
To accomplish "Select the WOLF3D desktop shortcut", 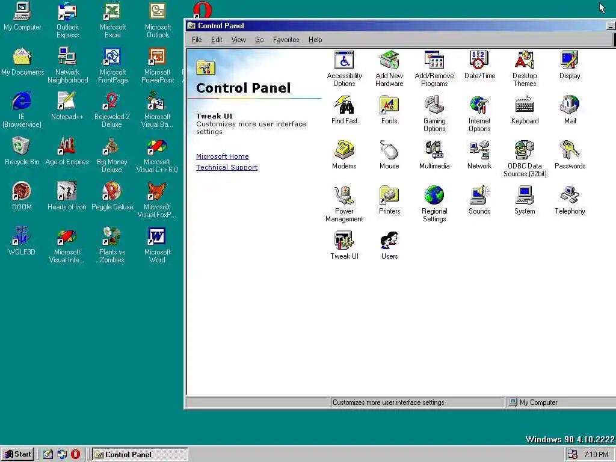I will pyautogui.click(x=22, y=241).
